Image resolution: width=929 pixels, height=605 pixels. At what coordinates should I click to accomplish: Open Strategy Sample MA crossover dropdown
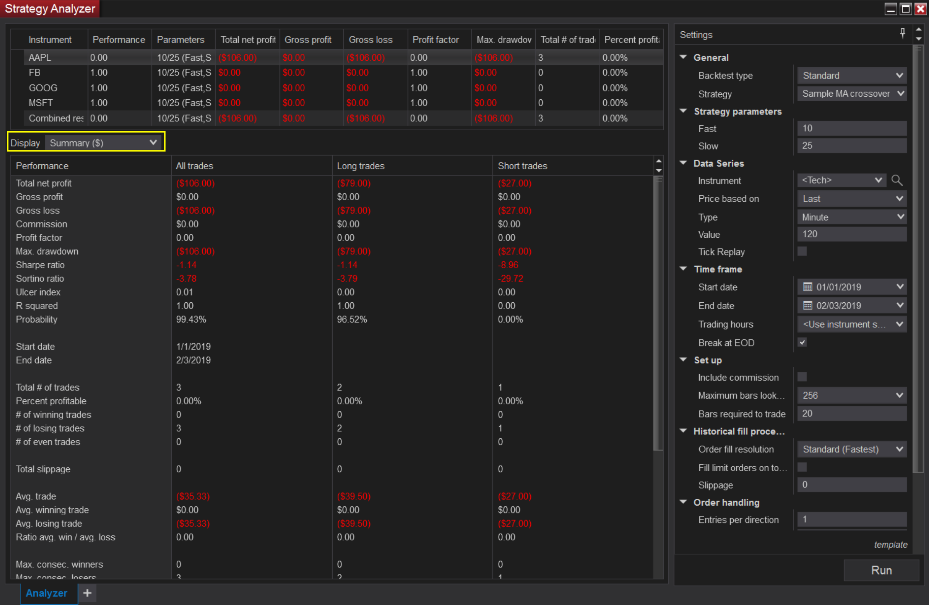851,94
